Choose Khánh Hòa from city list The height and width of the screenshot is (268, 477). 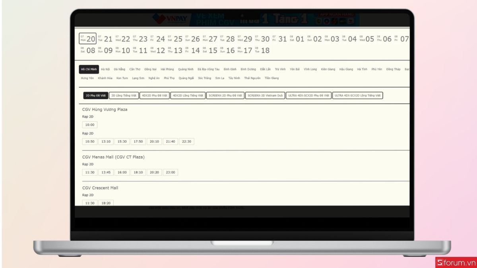[x=105, y=78]
